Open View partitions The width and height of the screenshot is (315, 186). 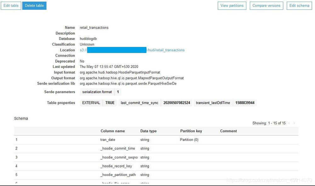click(232, 6)
